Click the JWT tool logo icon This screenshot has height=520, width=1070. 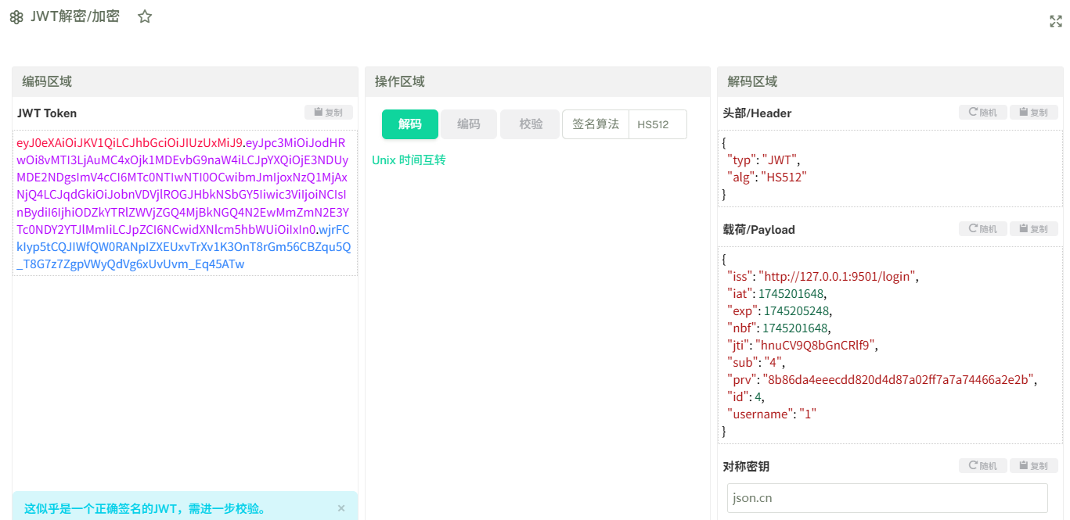16,17
